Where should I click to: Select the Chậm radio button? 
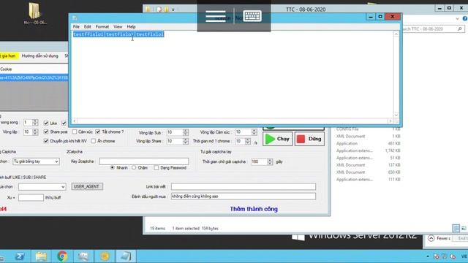click(x=134, y=167)
